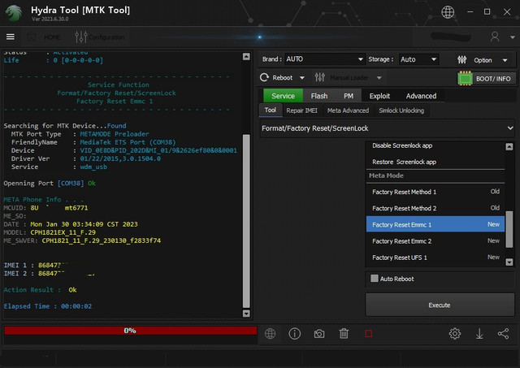Select Factory Reset UFS 1
This screenshot has width=520, height=368.
click(x=435, y=258)
